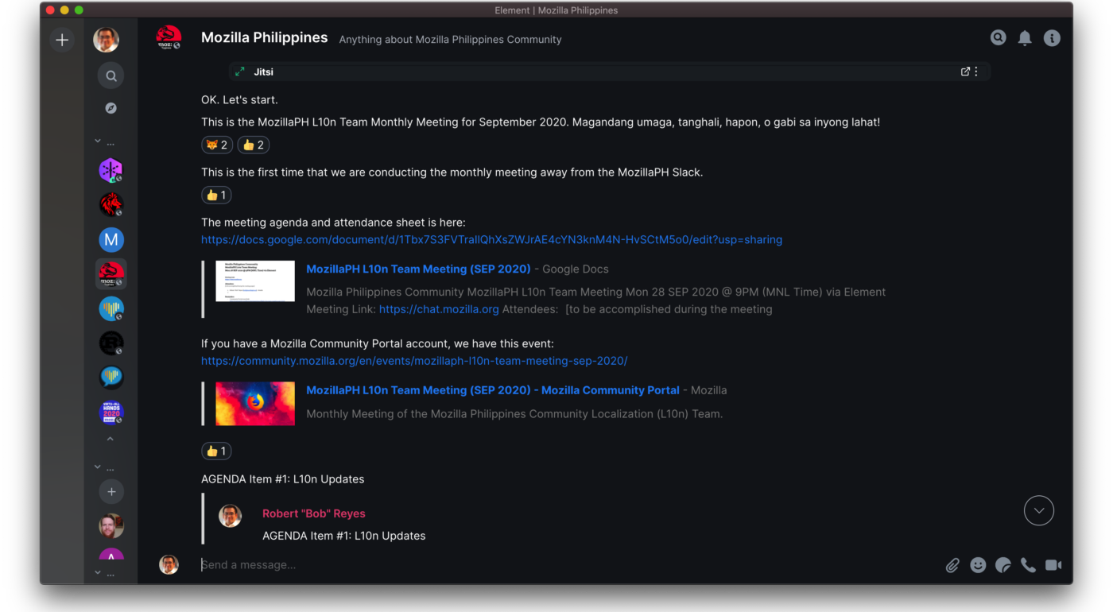The image size is (1113, 612).
Task: Click the Firefox Community Portal preview thumbnail
Action: point(255,403)
